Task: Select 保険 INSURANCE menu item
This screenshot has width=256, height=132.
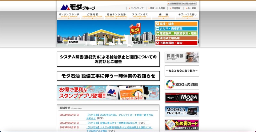Action: [x=164, y=16]
